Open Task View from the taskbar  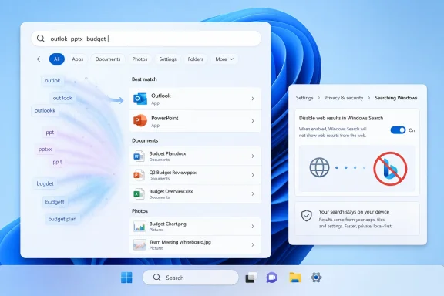[251, 277]
